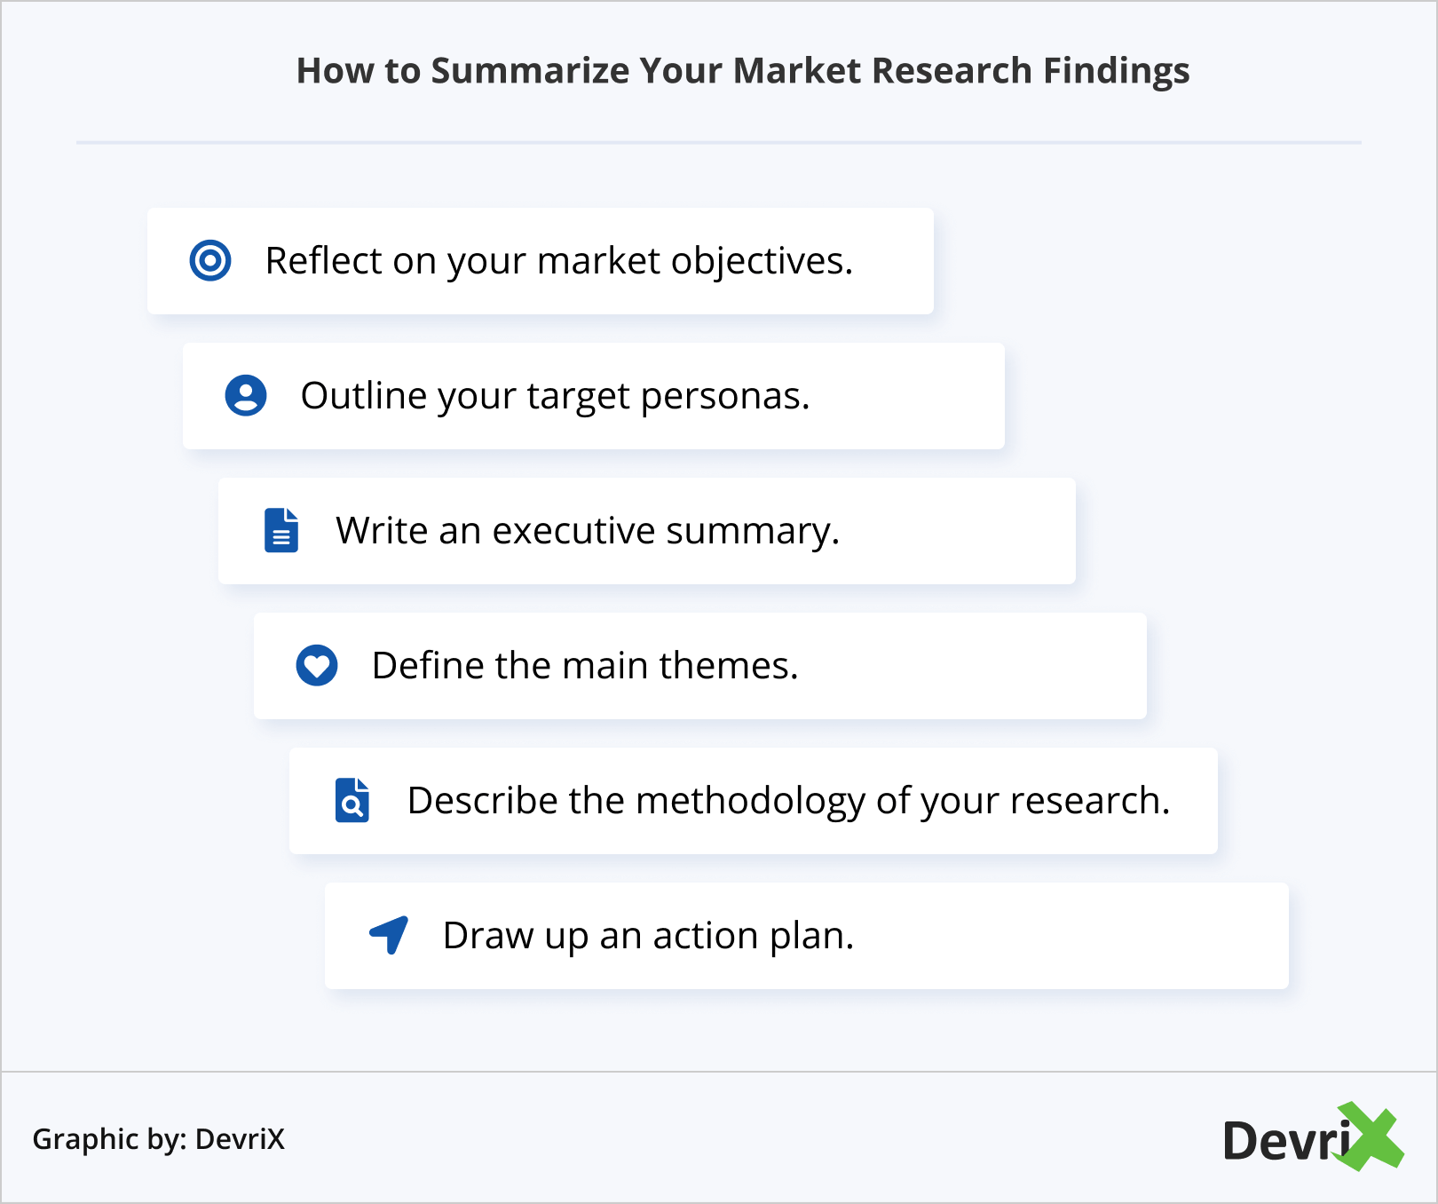Click the heart icon next to main themes

[317, 666]
